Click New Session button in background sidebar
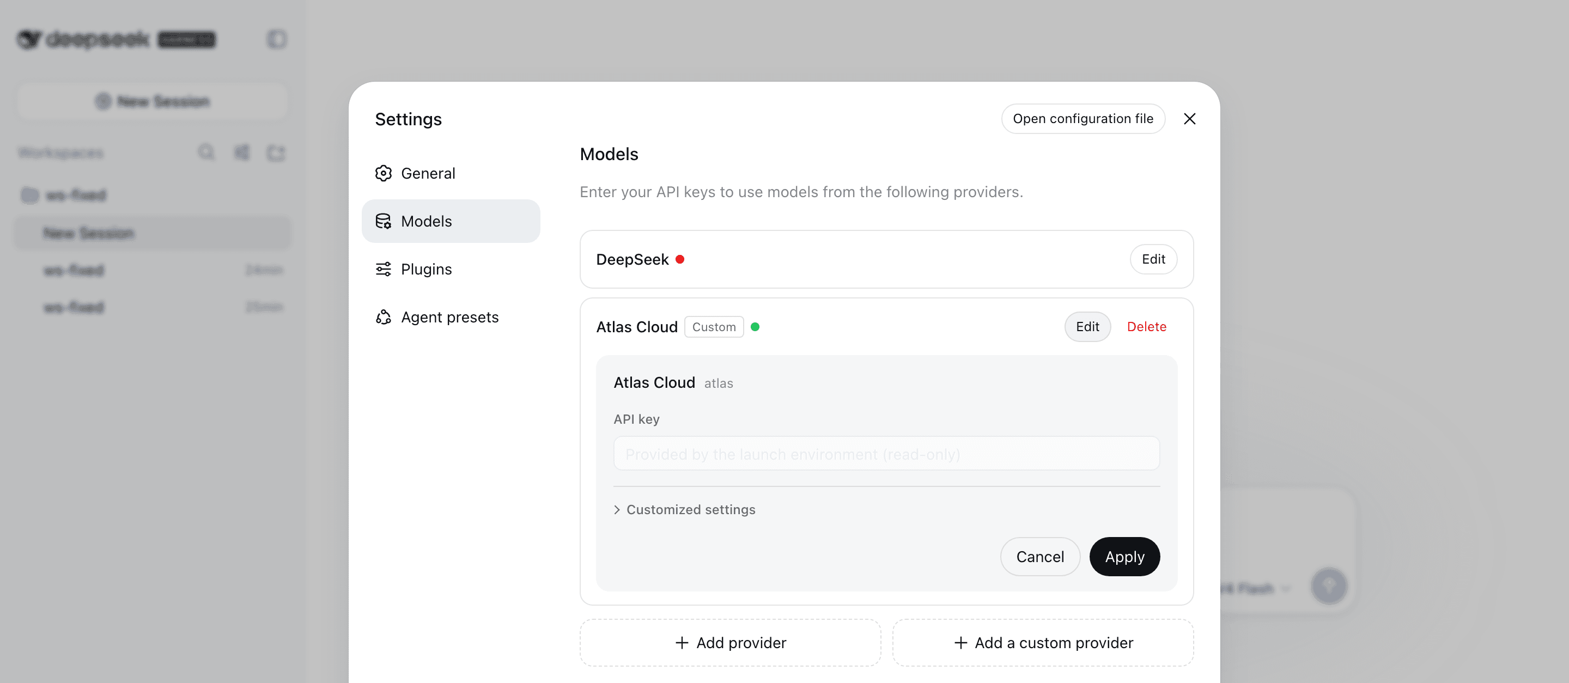1569x683 pixels. tap(153, 101)
